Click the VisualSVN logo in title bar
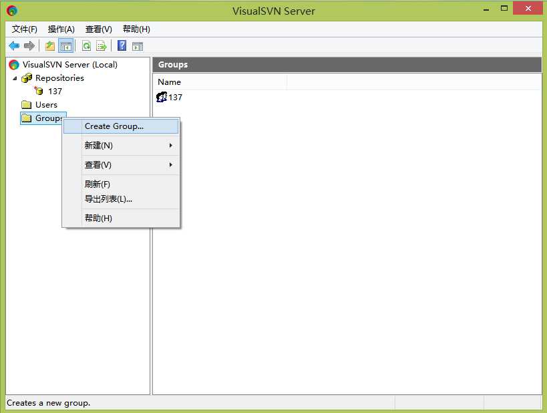The width and height of the screenshot is (547, 413). coord(12,11)
